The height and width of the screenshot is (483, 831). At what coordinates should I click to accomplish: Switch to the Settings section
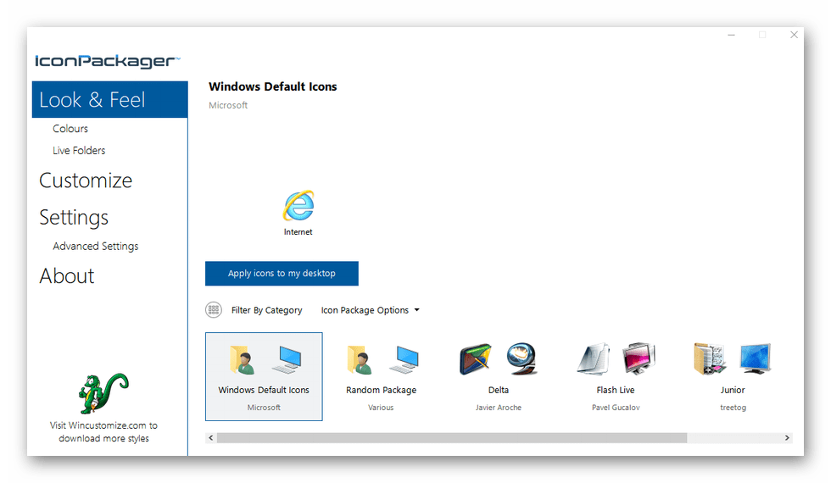tap(74, 218)
